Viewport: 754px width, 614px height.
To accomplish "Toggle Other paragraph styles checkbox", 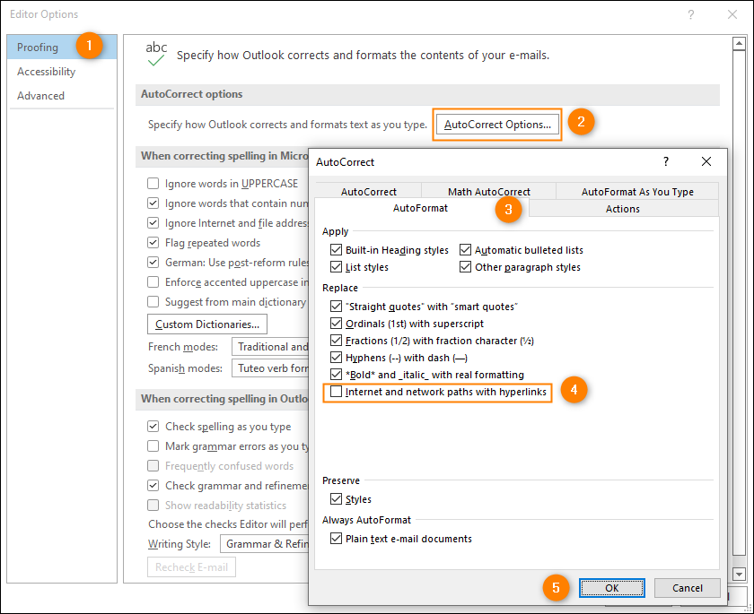I will (465, 266).
